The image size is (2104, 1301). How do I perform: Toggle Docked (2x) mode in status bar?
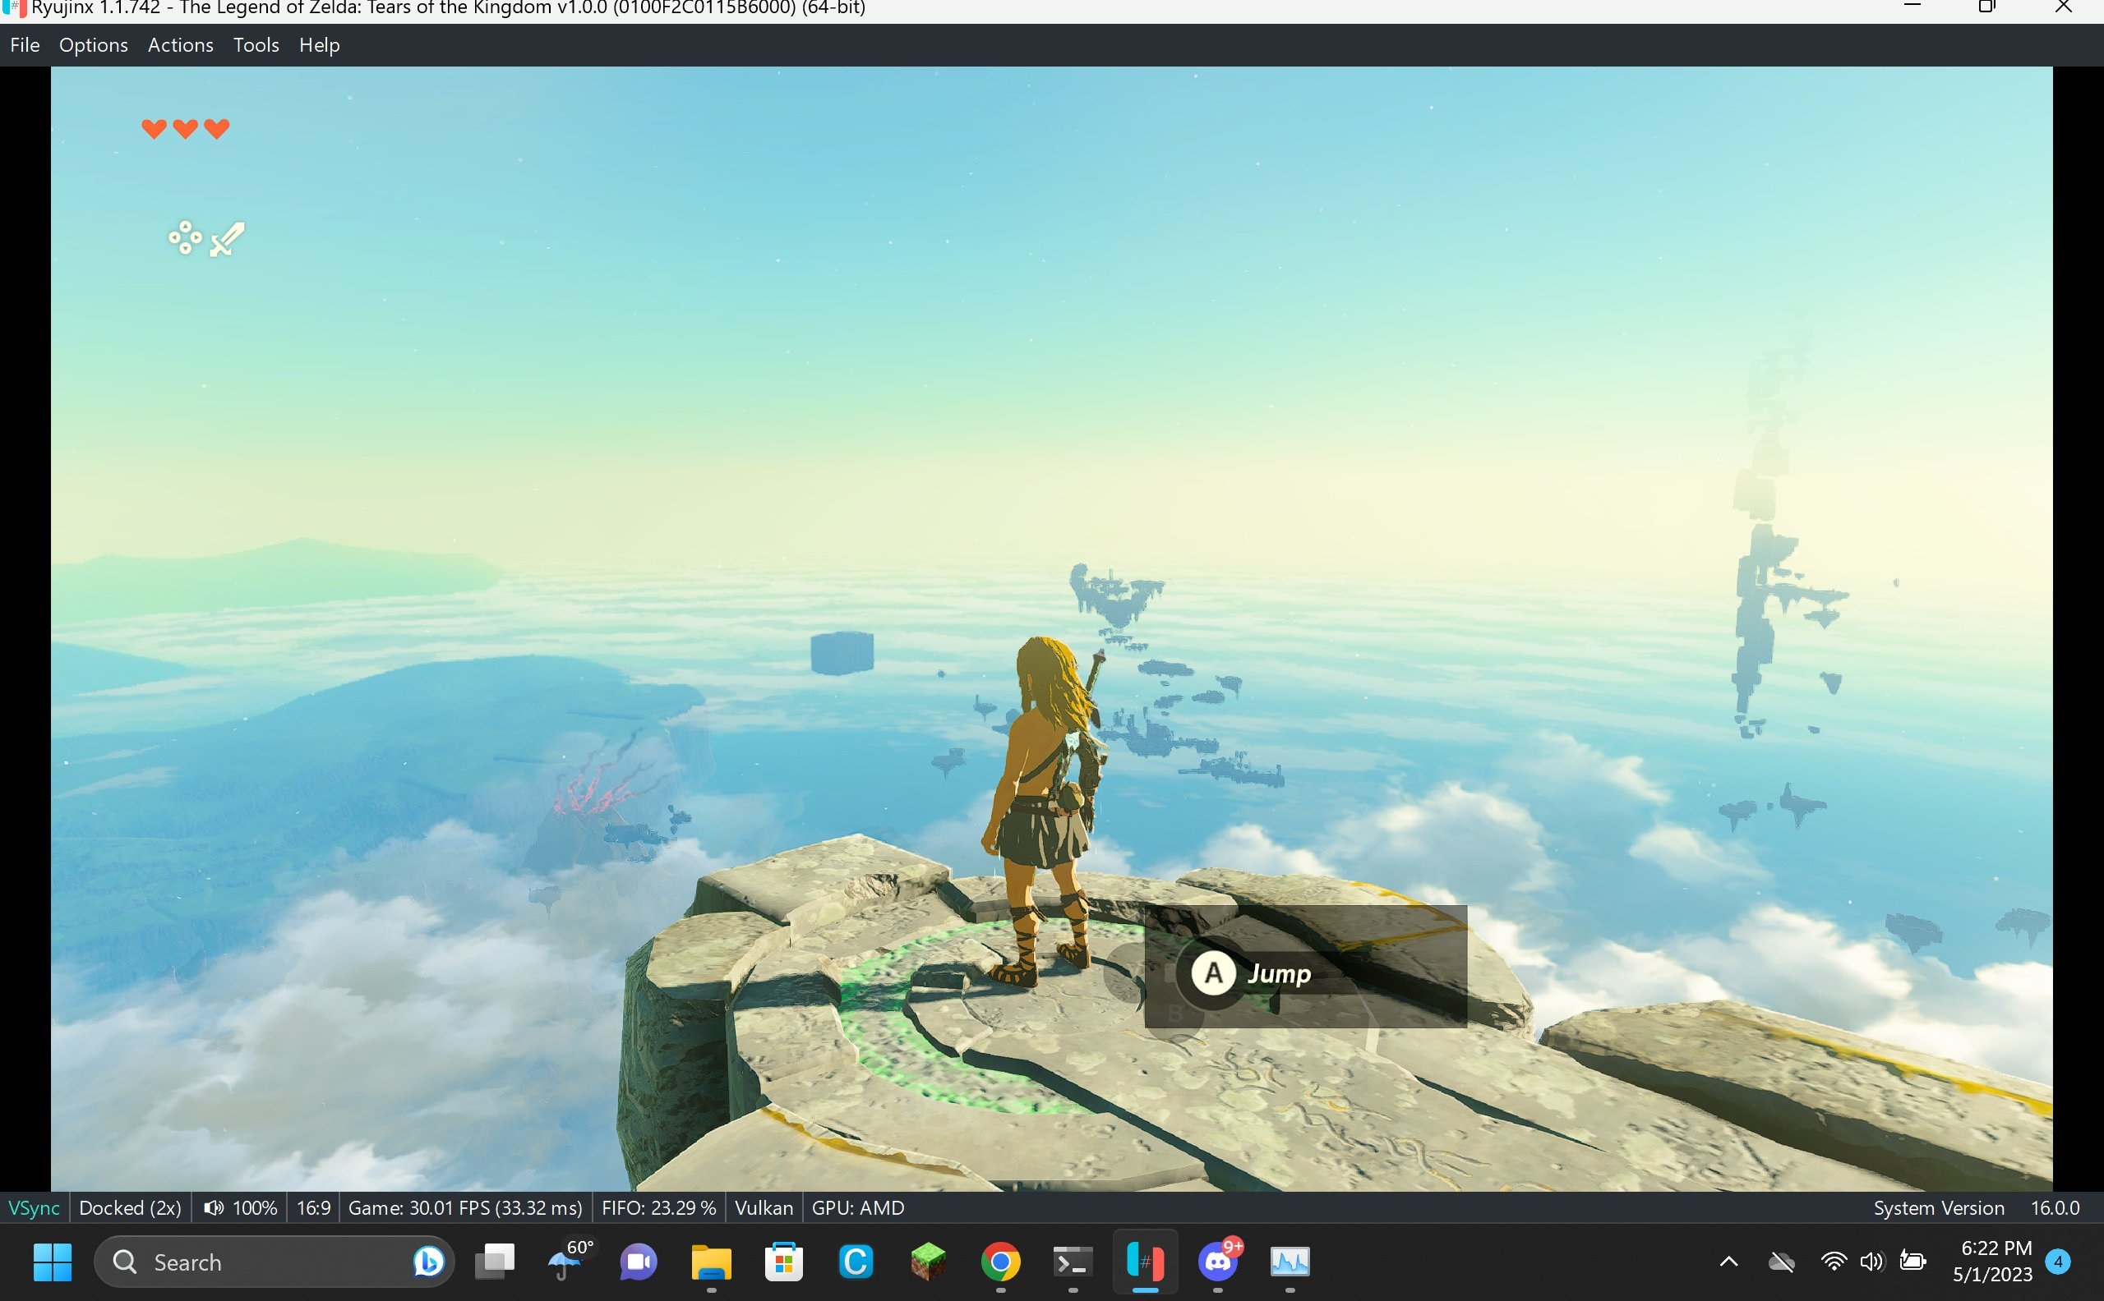[130, 1208]
